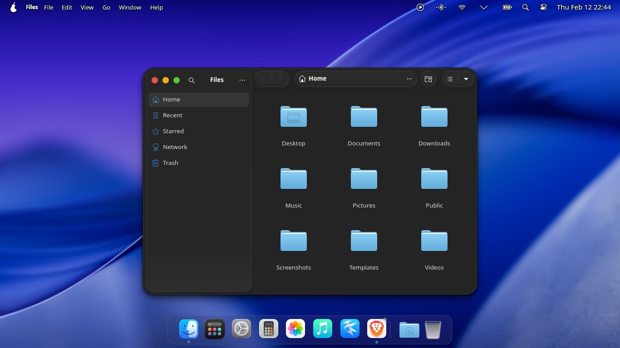The height and width of the screenshot is (348, 620).
Task: Expand the top bar chevron indicator
Action: point(484,7)
